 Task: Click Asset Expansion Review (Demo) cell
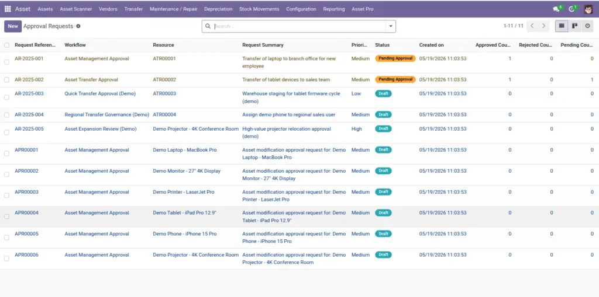pos(101,129)
